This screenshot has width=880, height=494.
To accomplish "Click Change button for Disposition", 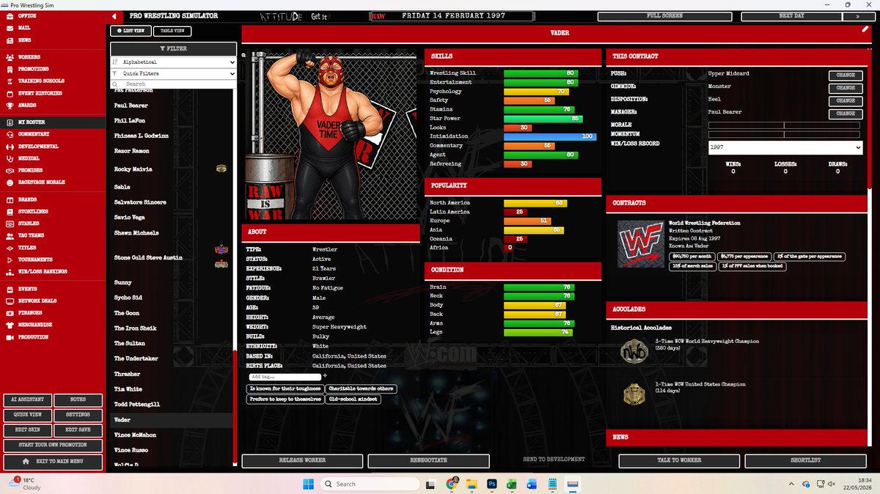I will tap(845, 100).
